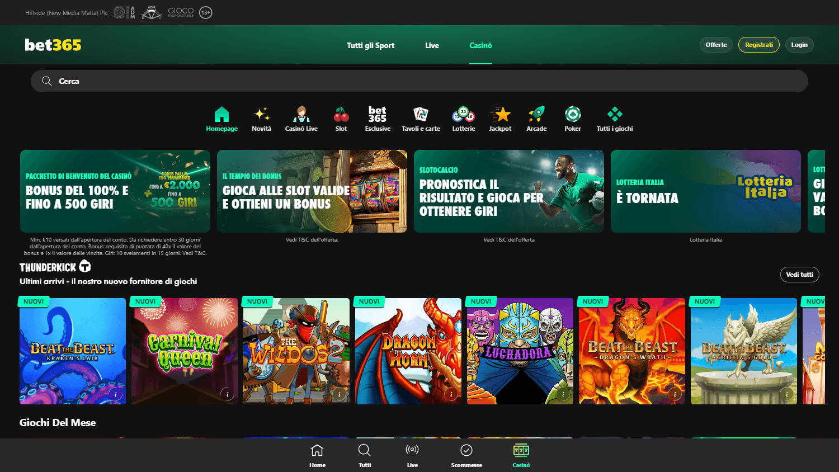This screenshot has height=472, width=839.
Task: Launch the Luchadora game
Action: [520, 351]
